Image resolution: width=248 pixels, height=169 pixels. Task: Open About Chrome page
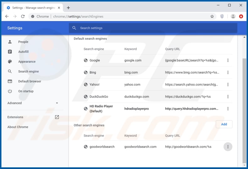pos(18,127)
